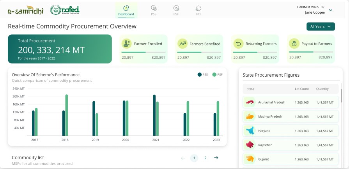Viewport: 349px width, 169px height.
Task: Toggle the PSS legend series
Action: click(203, 74)
